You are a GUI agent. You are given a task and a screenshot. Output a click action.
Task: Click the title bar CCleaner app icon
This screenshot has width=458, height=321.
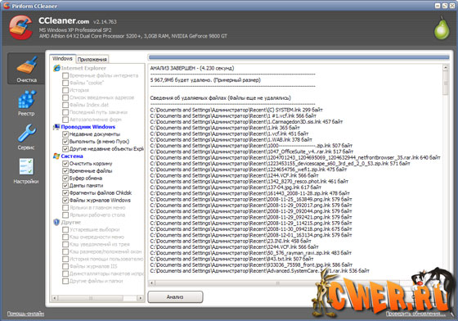tap(7, 5)
